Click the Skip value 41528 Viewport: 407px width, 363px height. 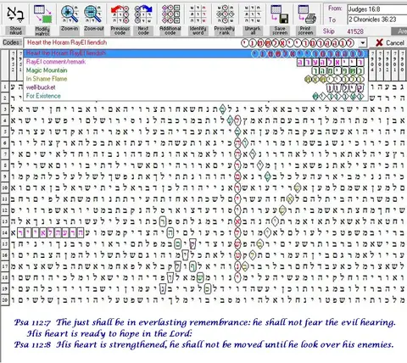point(355,31)
